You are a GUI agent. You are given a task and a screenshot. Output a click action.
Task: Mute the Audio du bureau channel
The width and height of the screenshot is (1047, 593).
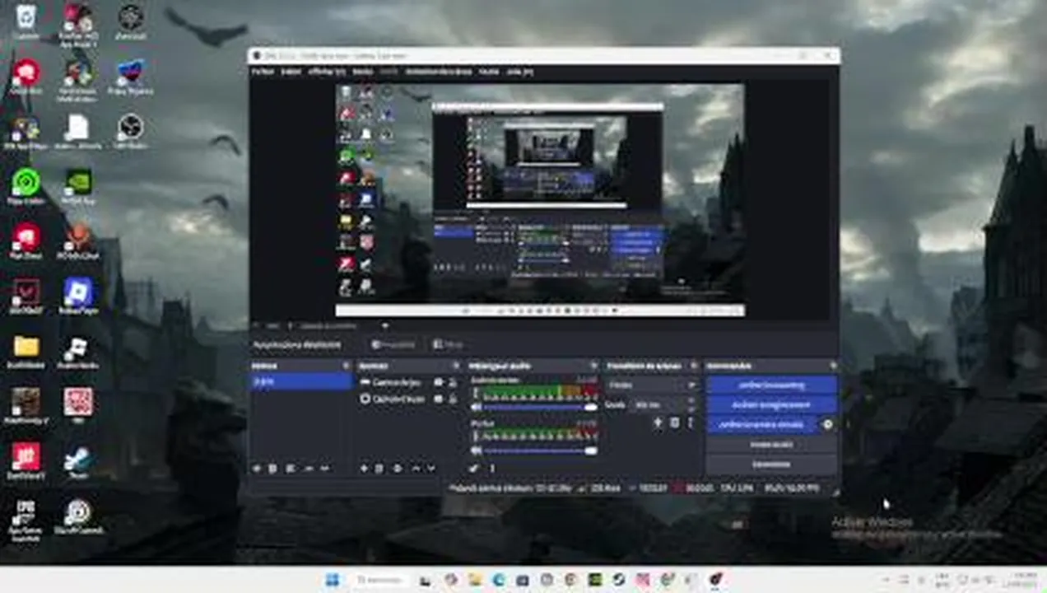476,408
